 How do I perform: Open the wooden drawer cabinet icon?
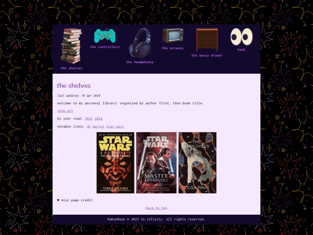click(x=207, y=40)
